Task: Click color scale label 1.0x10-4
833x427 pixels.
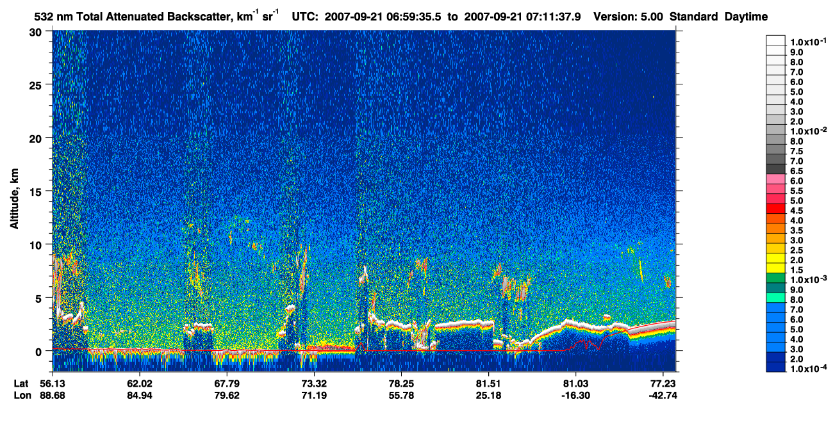Action: pyautogui.click(x=809, y=369)
